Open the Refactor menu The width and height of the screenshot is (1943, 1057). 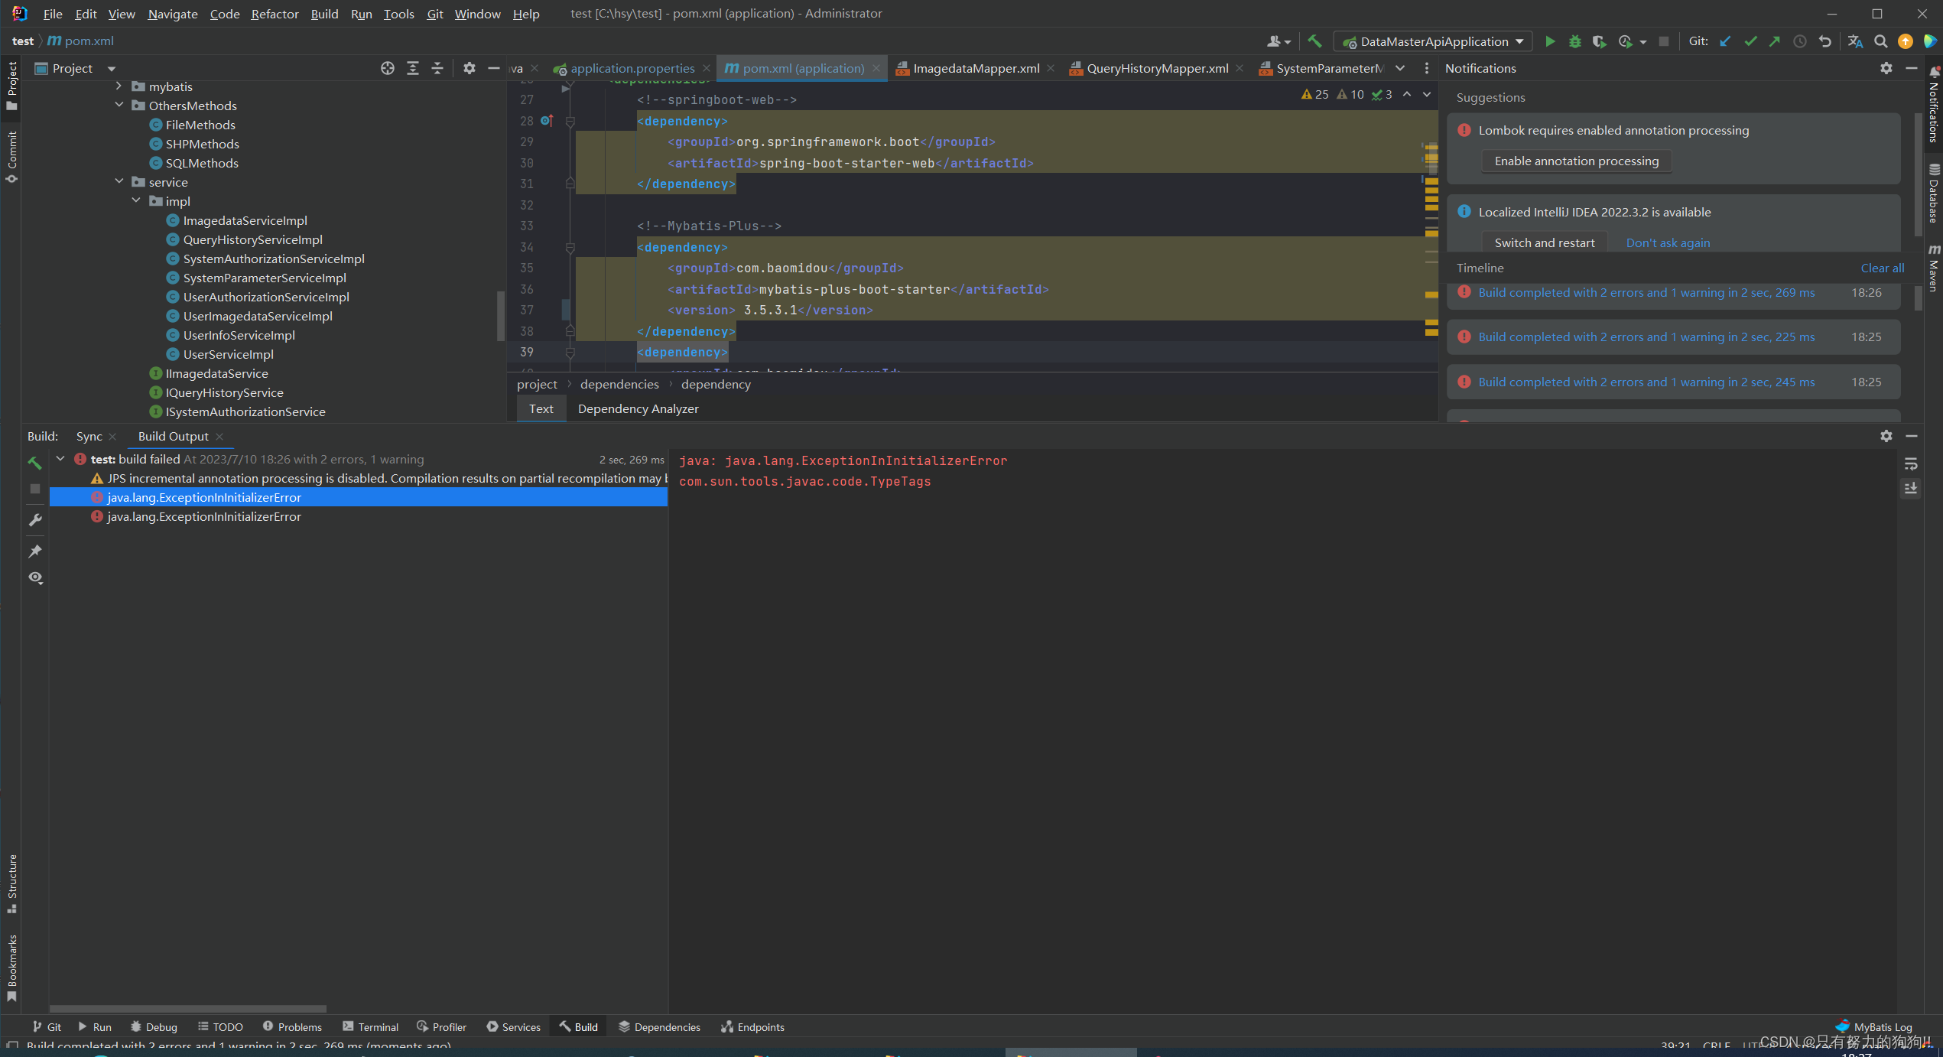click(275, 14)
